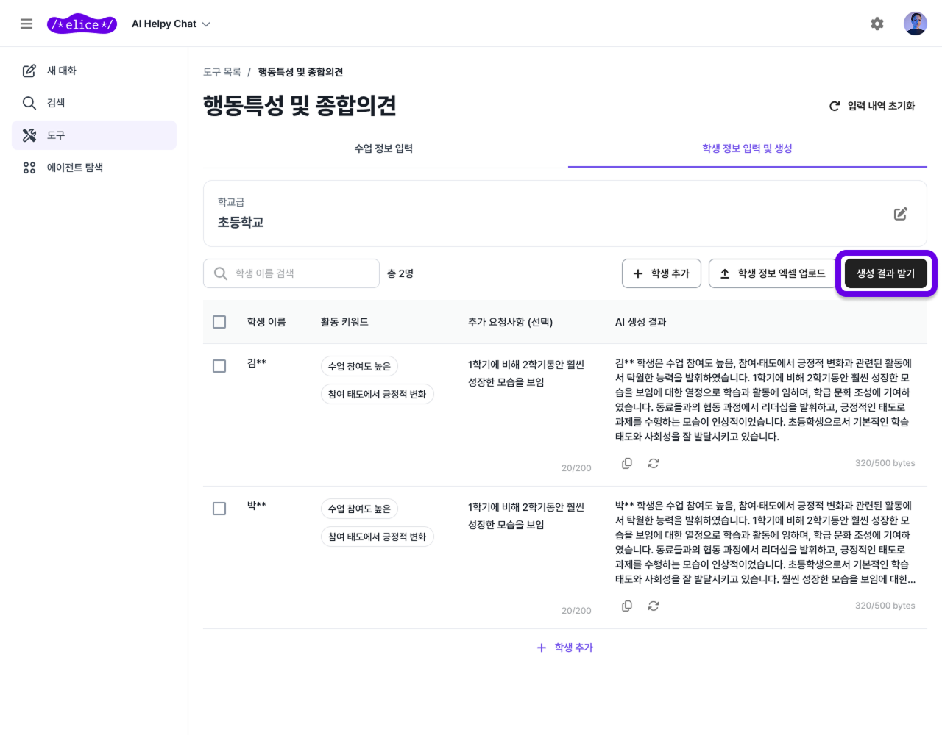
Task: Open 검색 using the magnifier icon in sidebar
Action: pyautogui.click(x=29, y=103)
